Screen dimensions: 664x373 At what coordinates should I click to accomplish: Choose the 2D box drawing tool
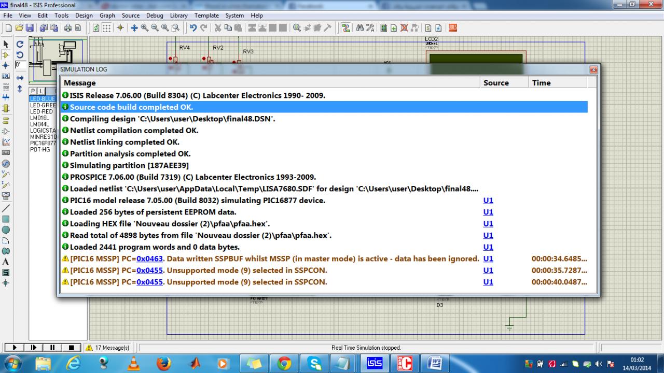6,219
